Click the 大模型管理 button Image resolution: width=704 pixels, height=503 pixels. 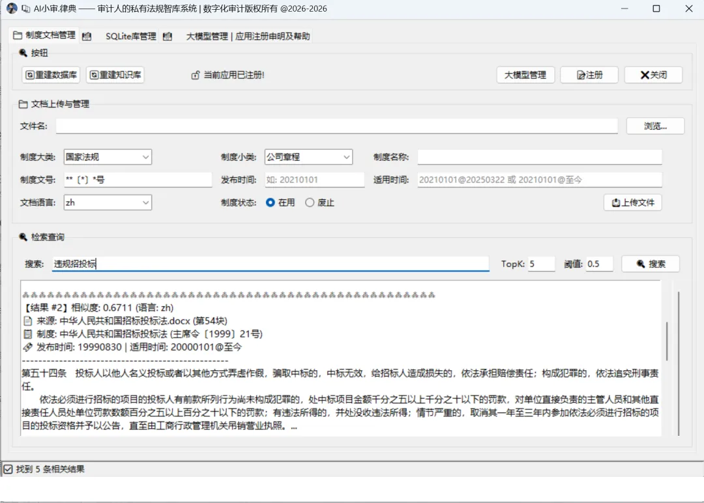pyautogui.click(x=525, y=75)
